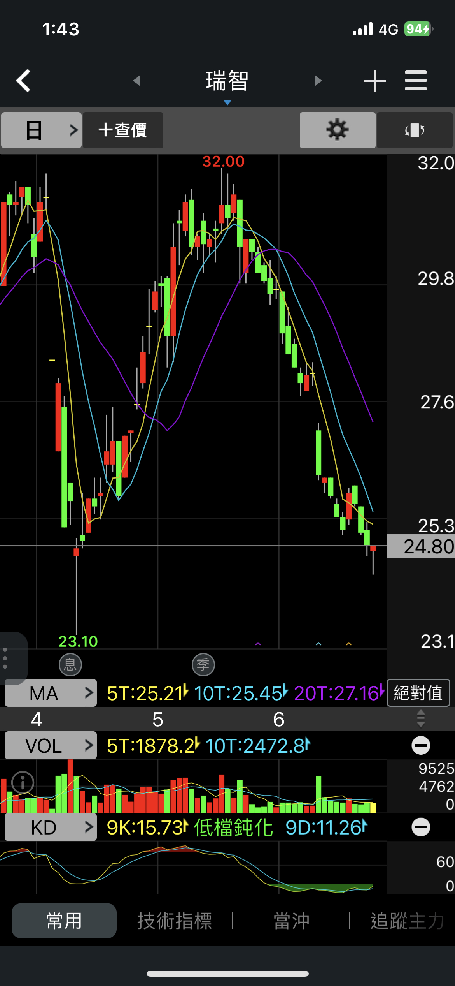This screenshot has width=455, height=986.
Task: Open the KD indicator selector
Action: pyautogui.click(x=51, y=827)
